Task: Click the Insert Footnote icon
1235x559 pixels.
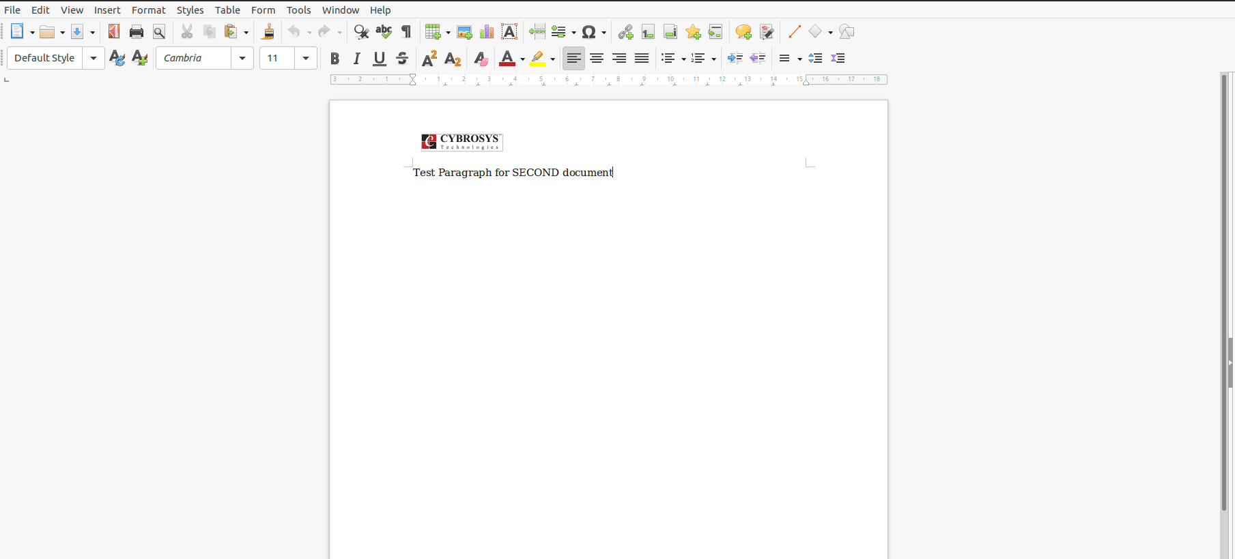Action: (x=648, y=31)
